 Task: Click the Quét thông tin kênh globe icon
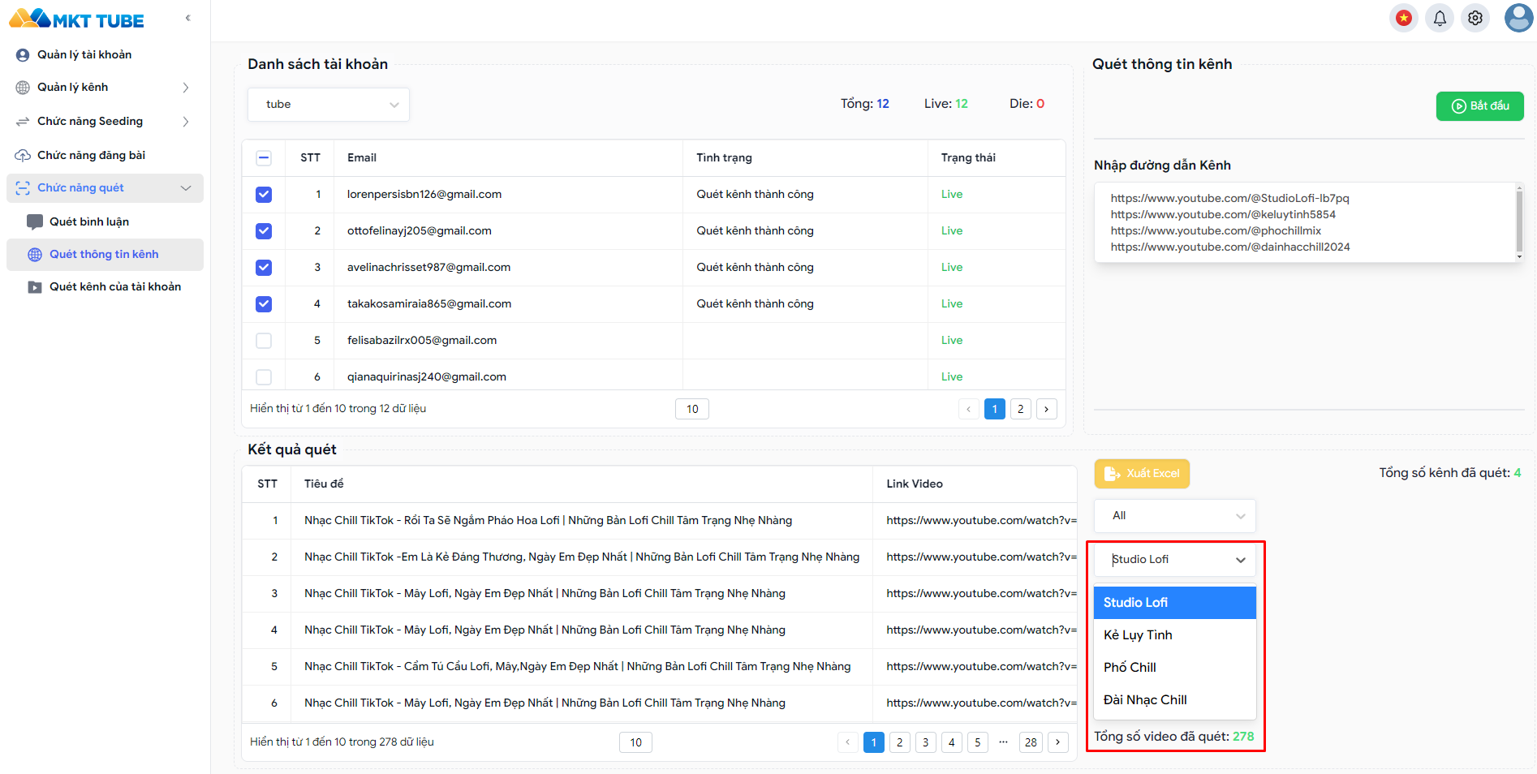click(x=35, y=255)
